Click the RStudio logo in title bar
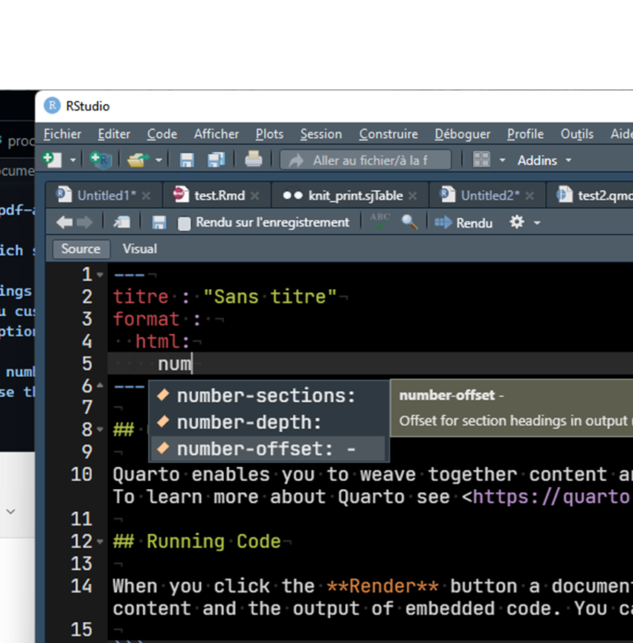Image resolution: width=633 pixels, height=643 pixels. click(52, 106)
